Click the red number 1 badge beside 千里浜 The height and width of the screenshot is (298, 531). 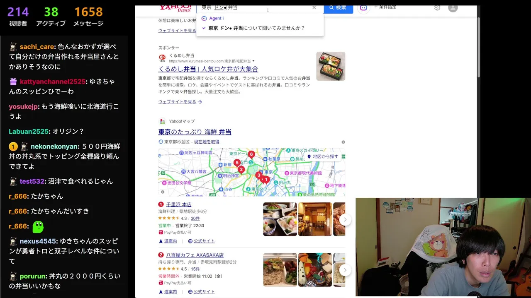point(161,204)
